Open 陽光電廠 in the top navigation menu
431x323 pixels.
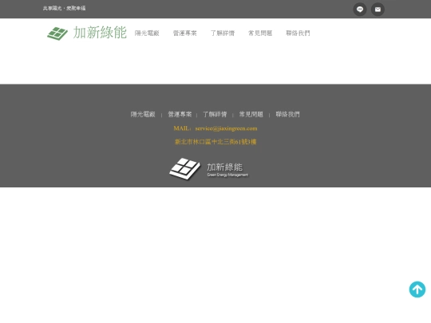click(x=147, y=33)
